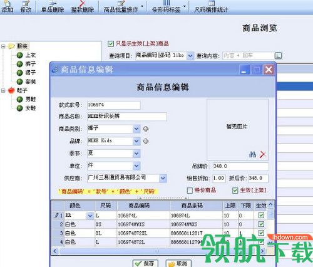Click add icon beside 品牌
The image size is (313, 267).
tap(146, 141)
